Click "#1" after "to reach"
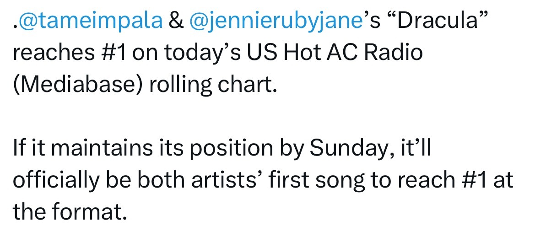 pyautogui.click(x=474, y=180)
